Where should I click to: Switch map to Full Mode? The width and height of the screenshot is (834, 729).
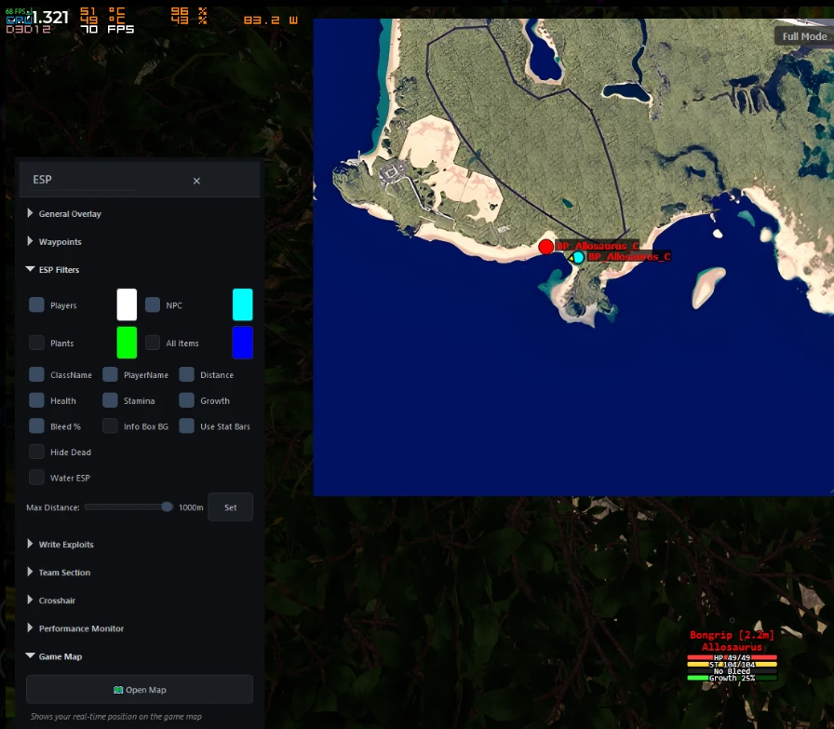tap(803, 36)
